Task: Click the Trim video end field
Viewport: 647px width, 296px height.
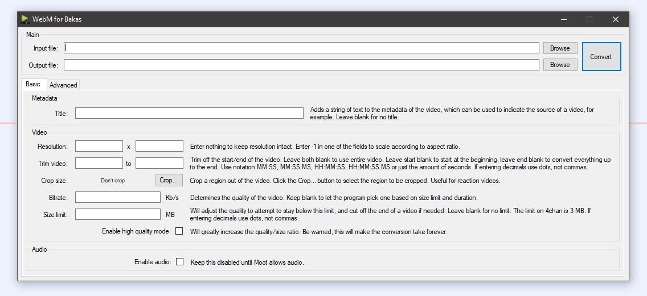Action: point(159,163)
